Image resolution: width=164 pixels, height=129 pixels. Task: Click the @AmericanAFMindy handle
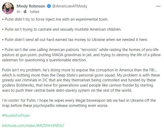(70, 6)
